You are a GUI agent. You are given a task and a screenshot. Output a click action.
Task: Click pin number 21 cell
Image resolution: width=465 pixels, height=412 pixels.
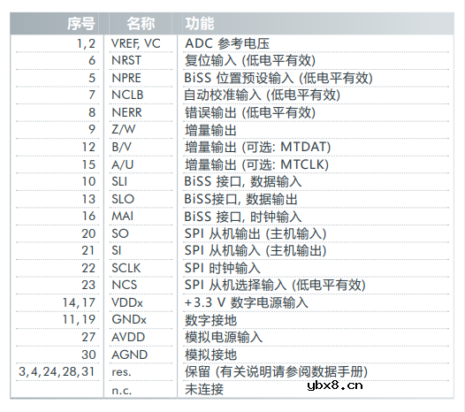point(88,250)
